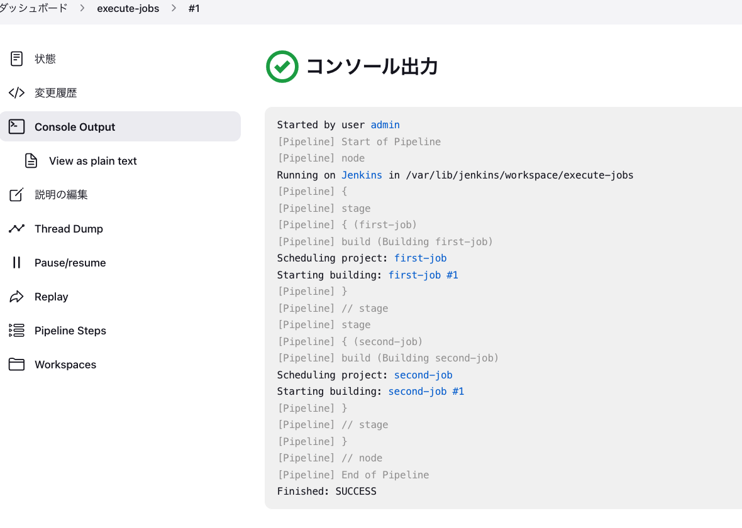
Task: Click the Jenkins node link in the log
Action: [x=362, y=175]
